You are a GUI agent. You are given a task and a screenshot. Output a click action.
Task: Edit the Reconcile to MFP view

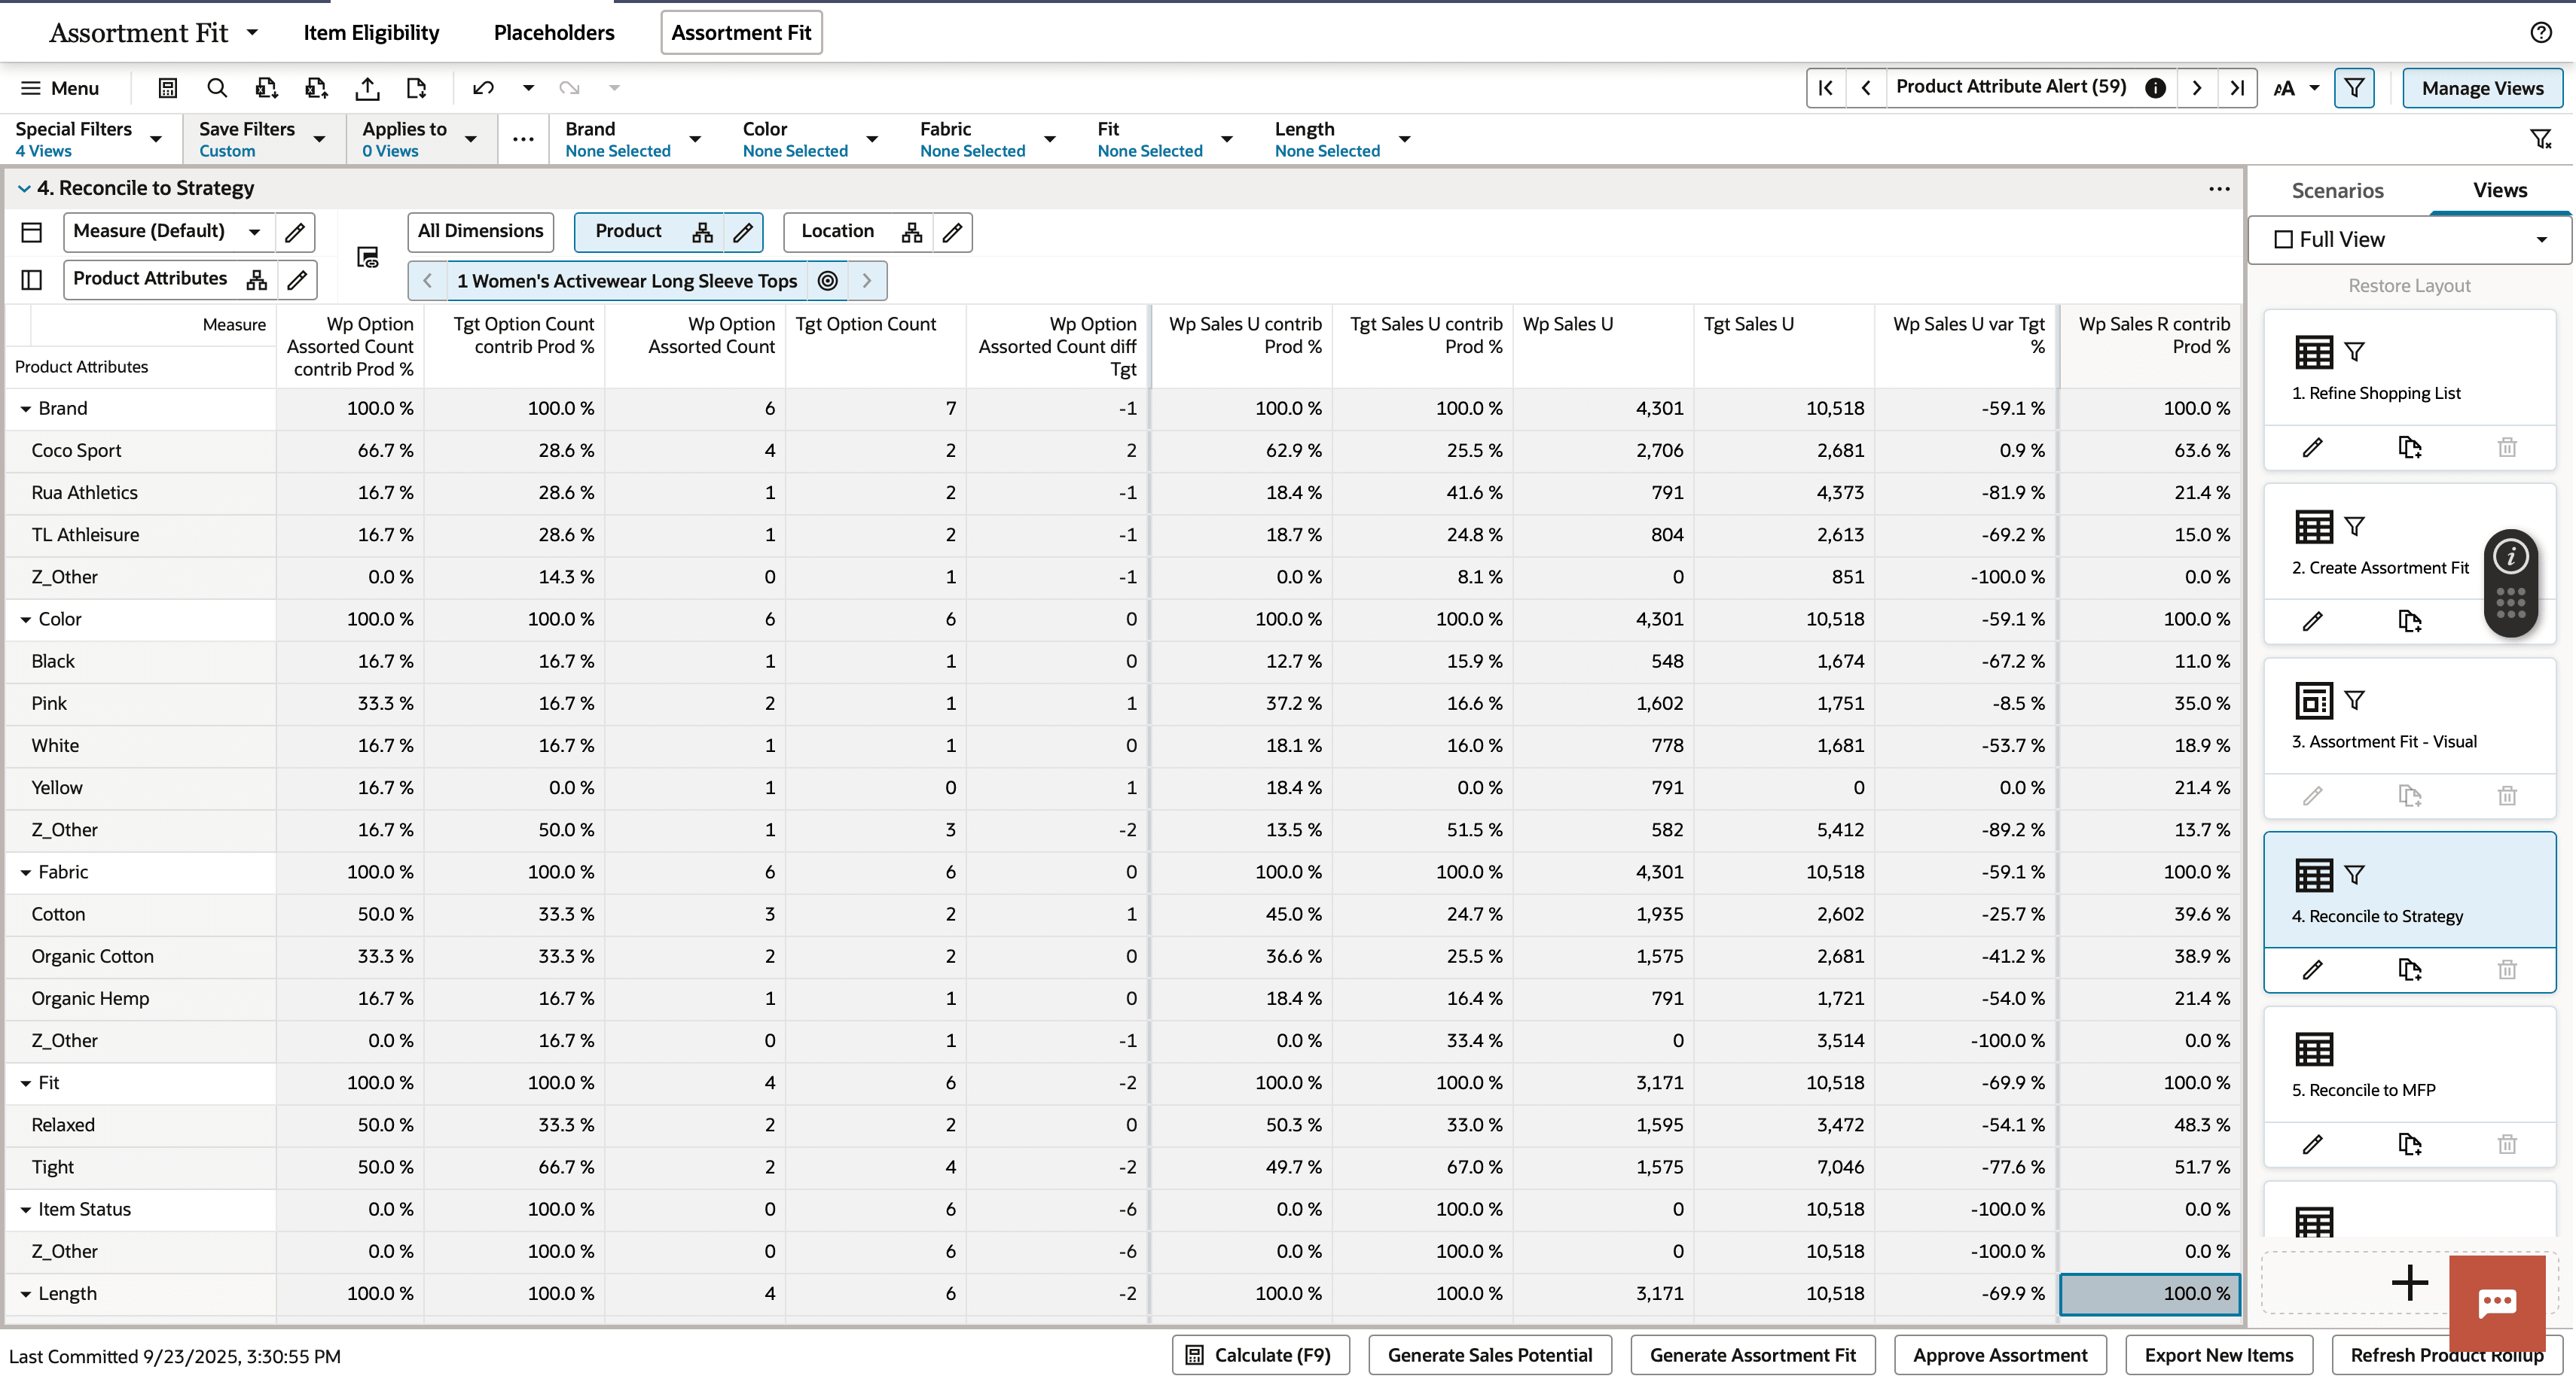tap(2312, 1144)
